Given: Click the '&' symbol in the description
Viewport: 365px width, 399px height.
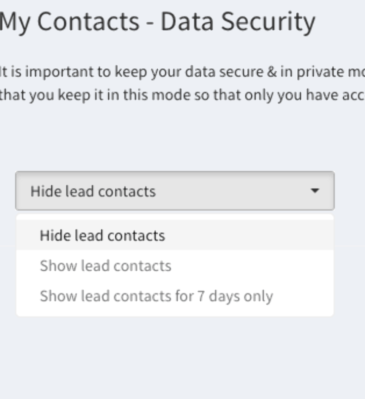Looking at the screenshot, I should coord(272,71).
